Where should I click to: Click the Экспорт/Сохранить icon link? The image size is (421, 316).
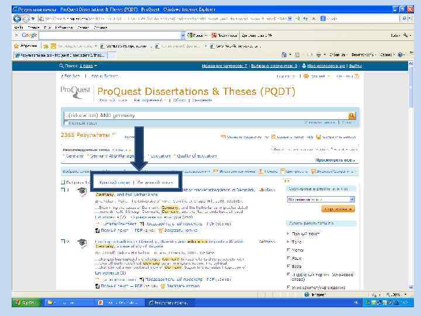pyautogui.click(x=332, y=171)
